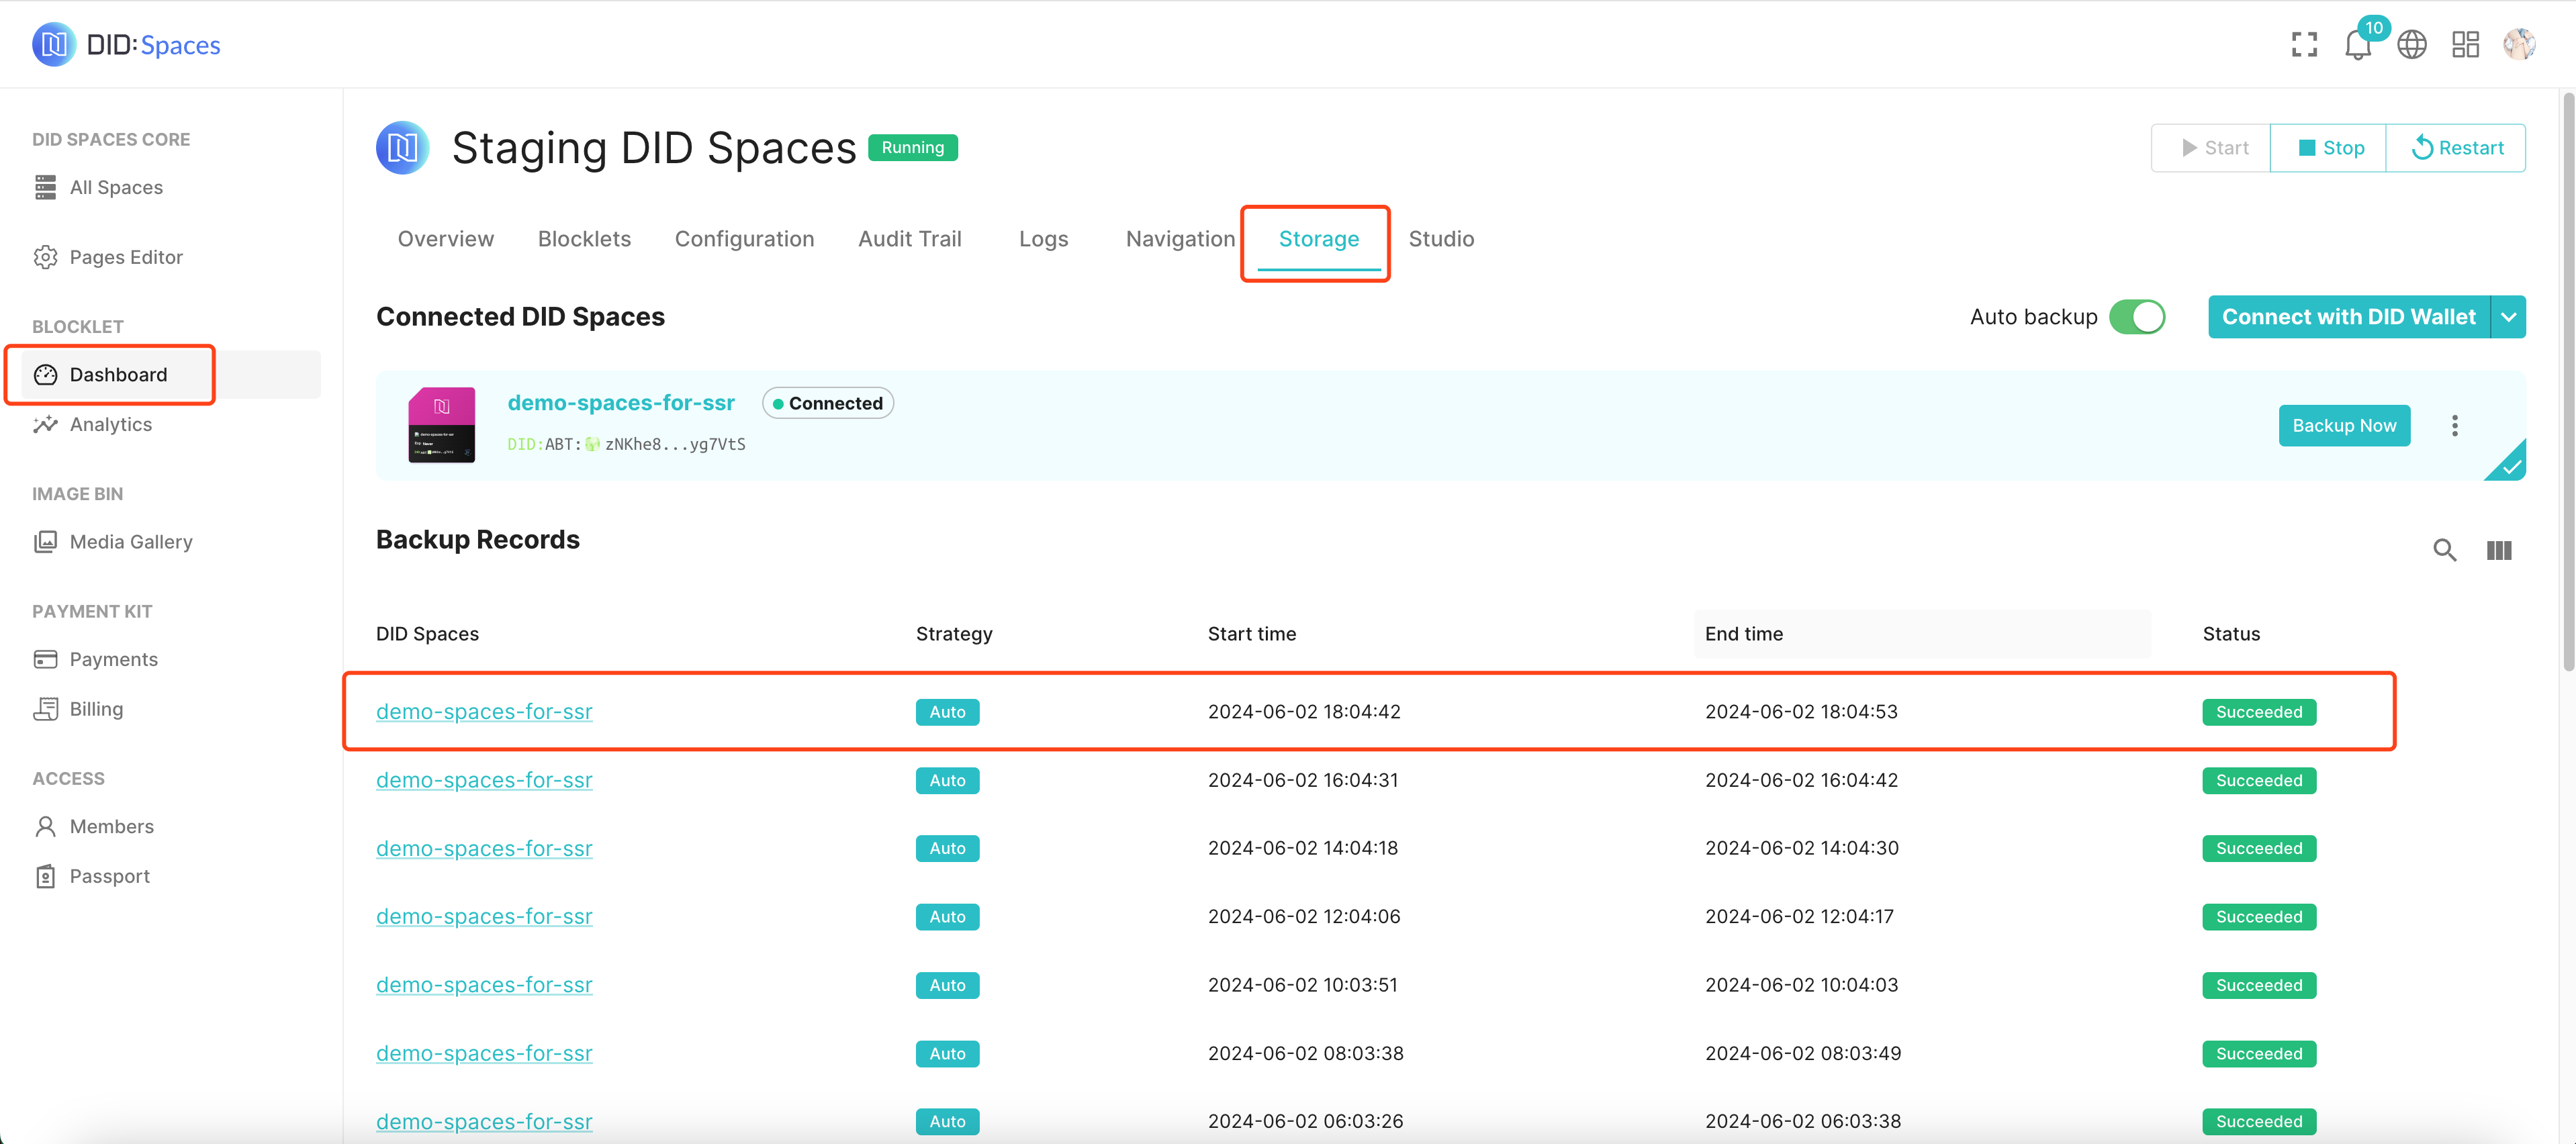Image resolution: width=2576 pixels, height=1144 pixels.
Task: Click the Backup Now button
Action: click(2343, 426)
